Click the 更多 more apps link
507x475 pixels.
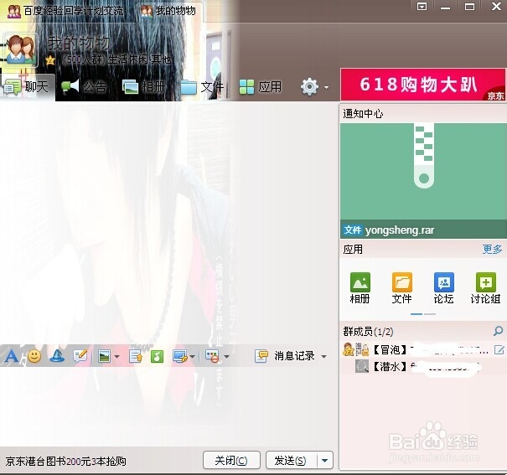pyautogui.click(x=492, y=249)
